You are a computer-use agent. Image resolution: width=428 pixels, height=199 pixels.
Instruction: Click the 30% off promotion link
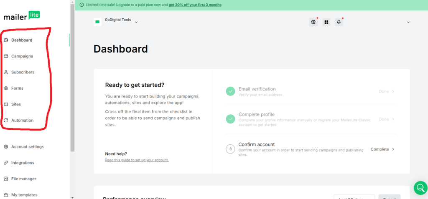point(195,5)
